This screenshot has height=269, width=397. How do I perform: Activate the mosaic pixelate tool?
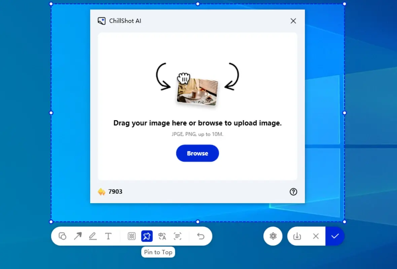point(131,236)
